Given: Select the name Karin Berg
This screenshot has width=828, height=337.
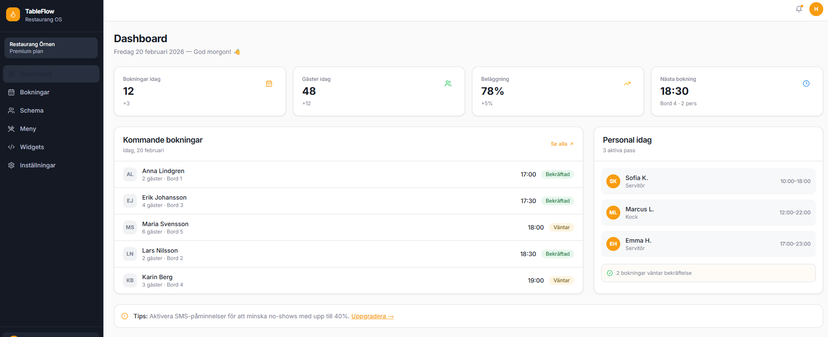Looking at the screenshot, I should [157, 277].
